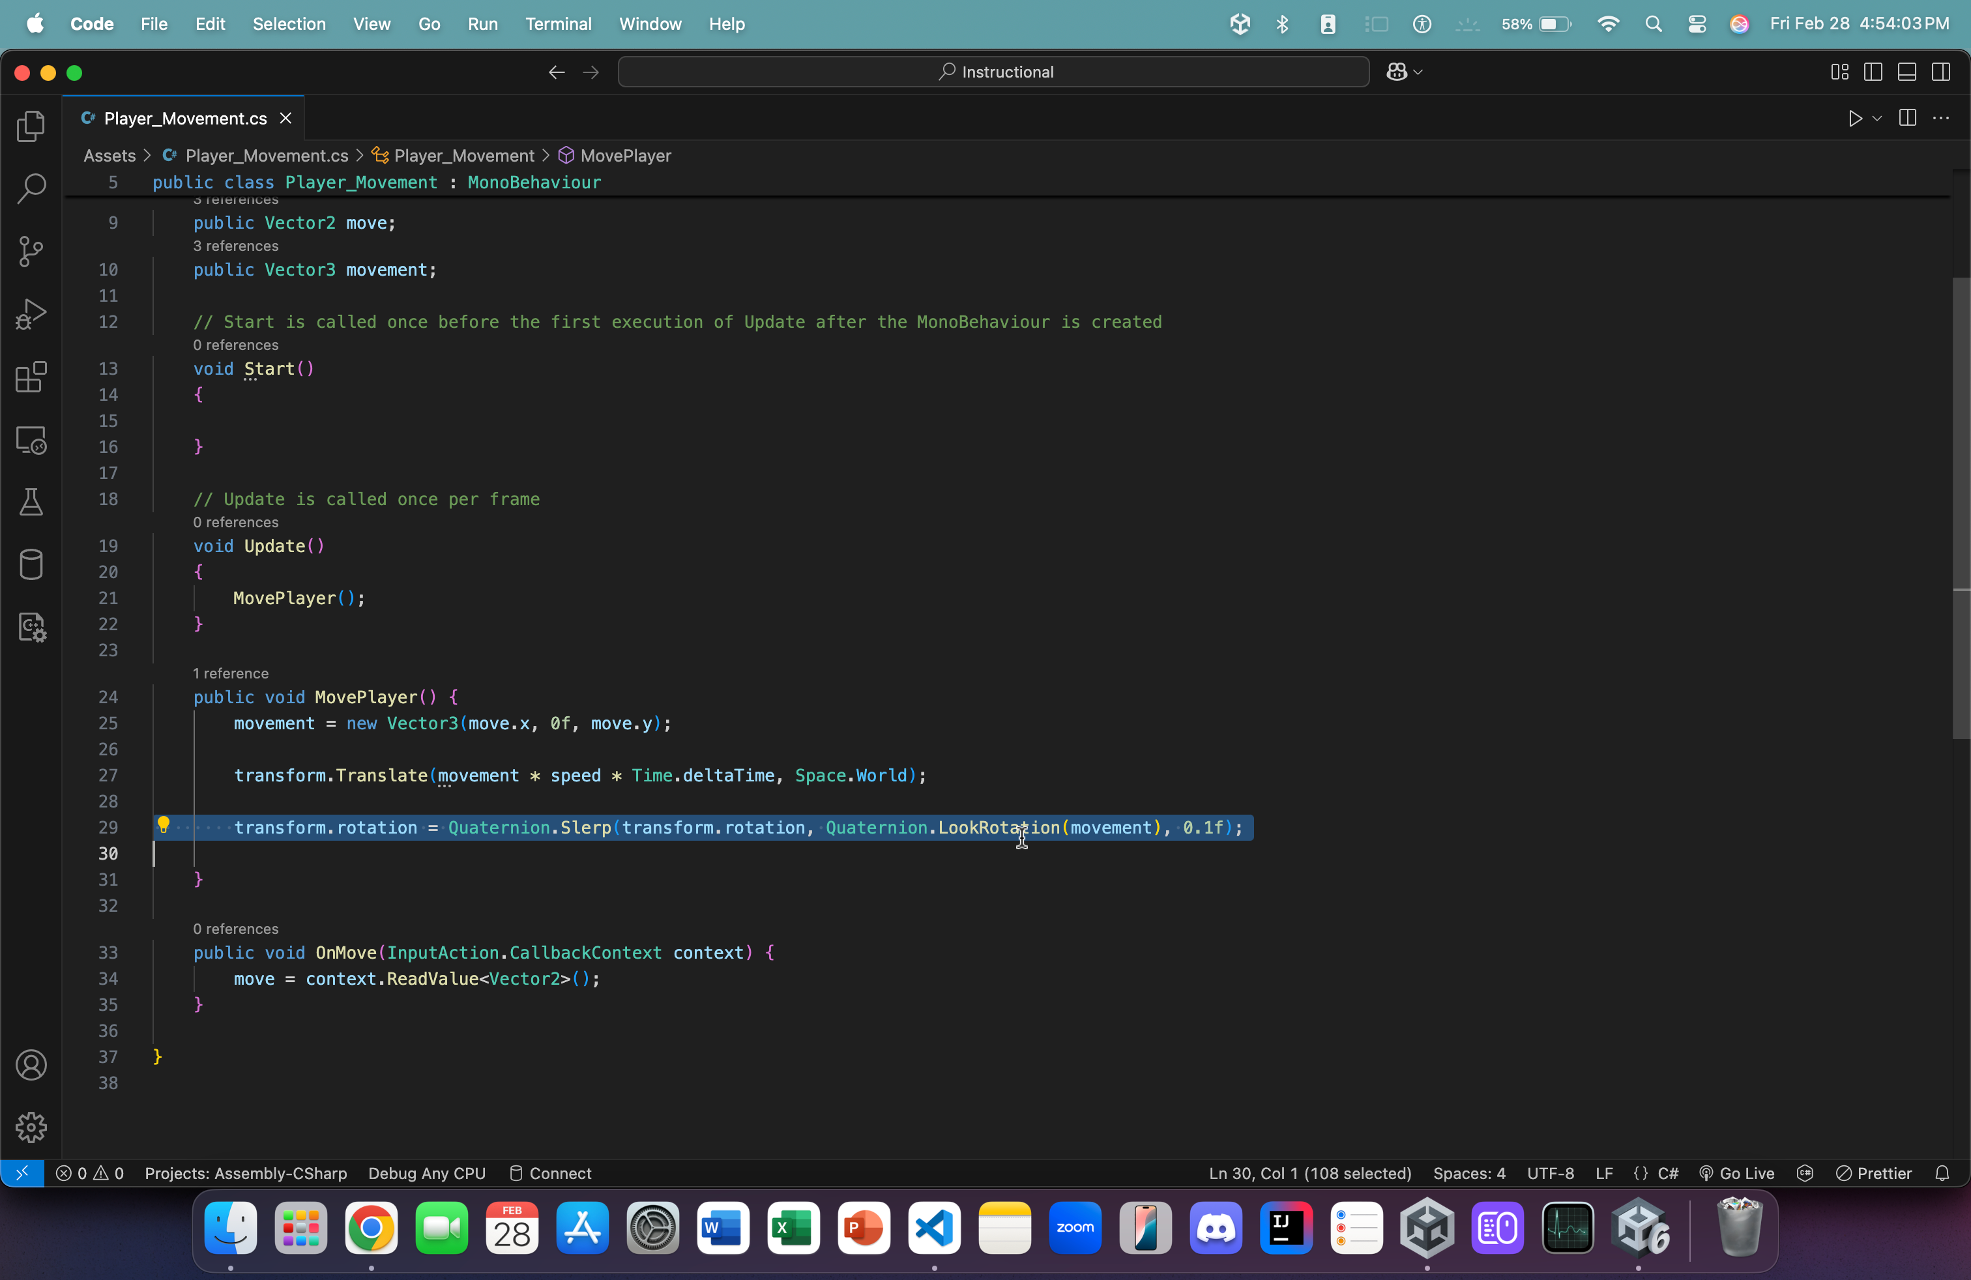
Task: Click the lightbulb code action on line 29
Action: [x=163, y=824]
